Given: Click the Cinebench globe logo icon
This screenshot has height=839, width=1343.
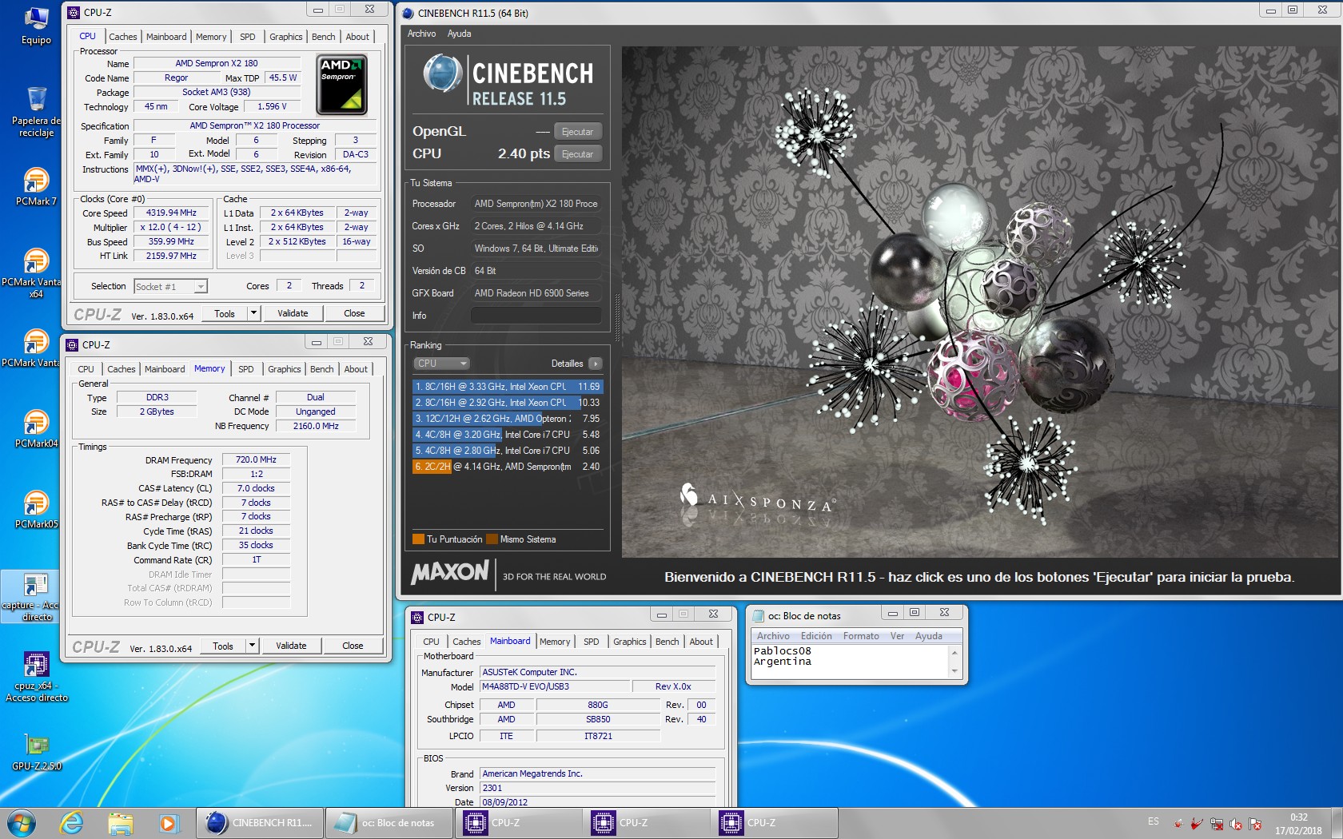Looking at the screenshot, I should coord(442,74).
